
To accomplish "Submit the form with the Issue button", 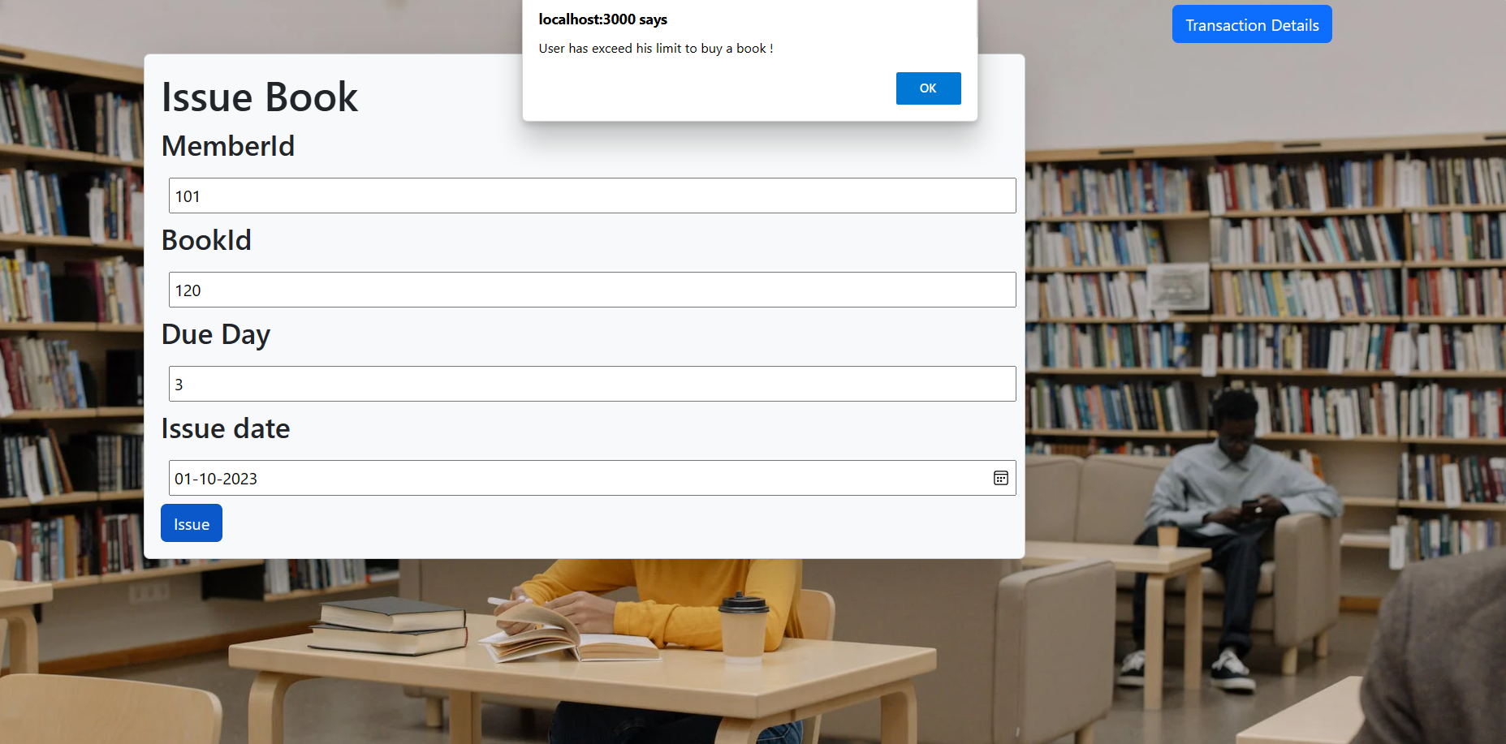I will 191,523.
